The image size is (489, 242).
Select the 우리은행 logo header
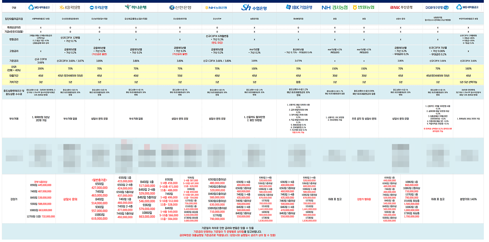(x=99, y=7)
